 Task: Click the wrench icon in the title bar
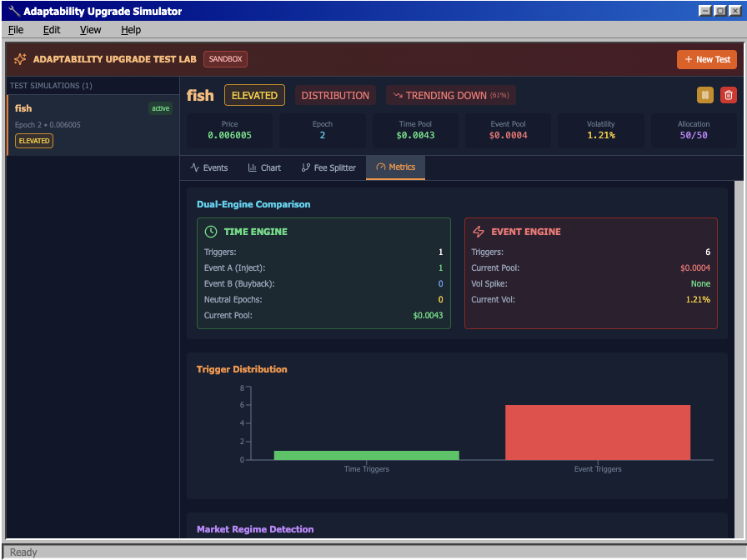click(x=14, y=11)
